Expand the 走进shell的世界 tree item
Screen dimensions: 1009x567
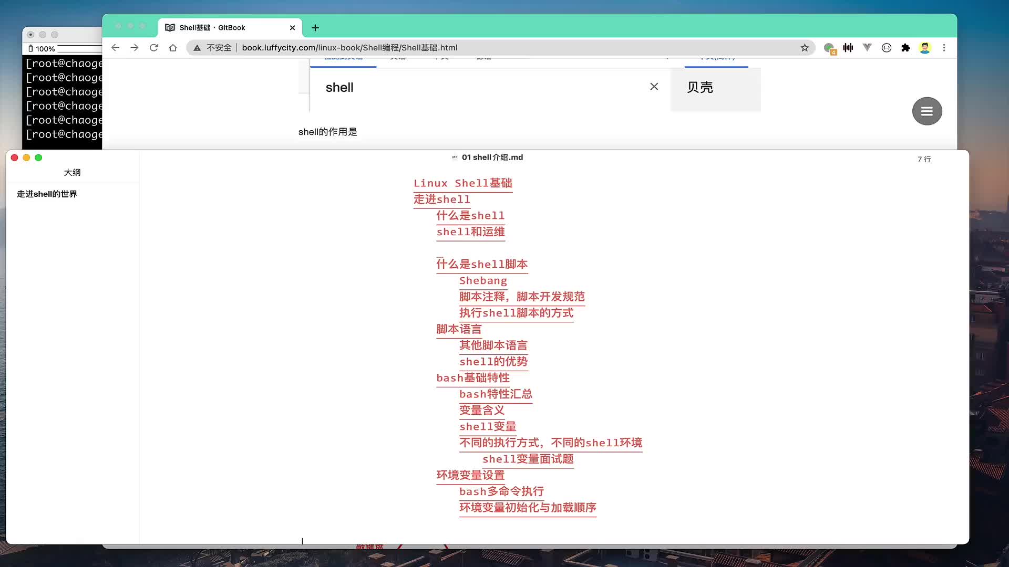click(x=46, y=194)
